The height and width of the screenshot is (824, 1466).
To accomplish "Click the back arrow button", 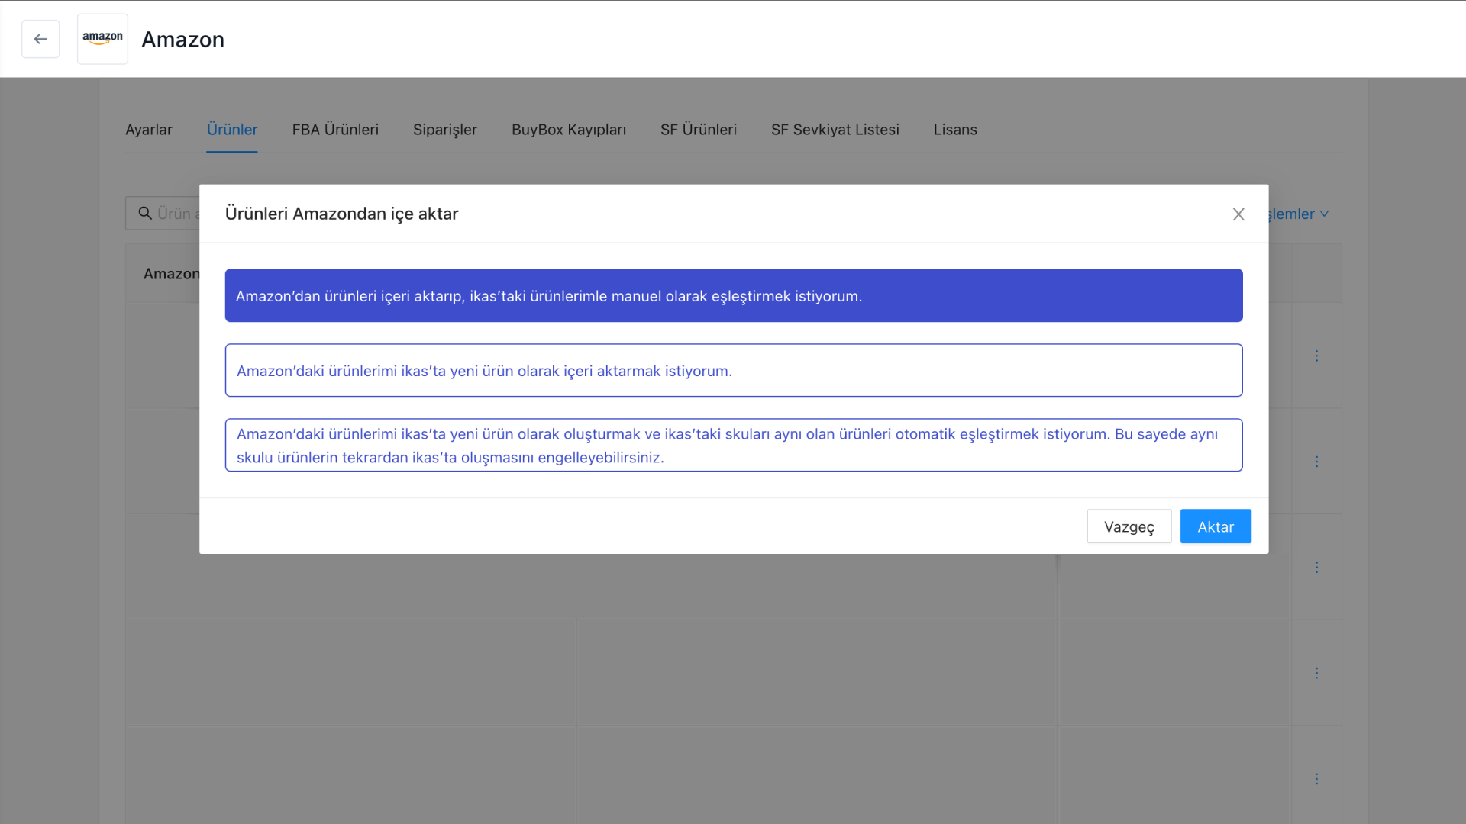I will pos(40,39).
